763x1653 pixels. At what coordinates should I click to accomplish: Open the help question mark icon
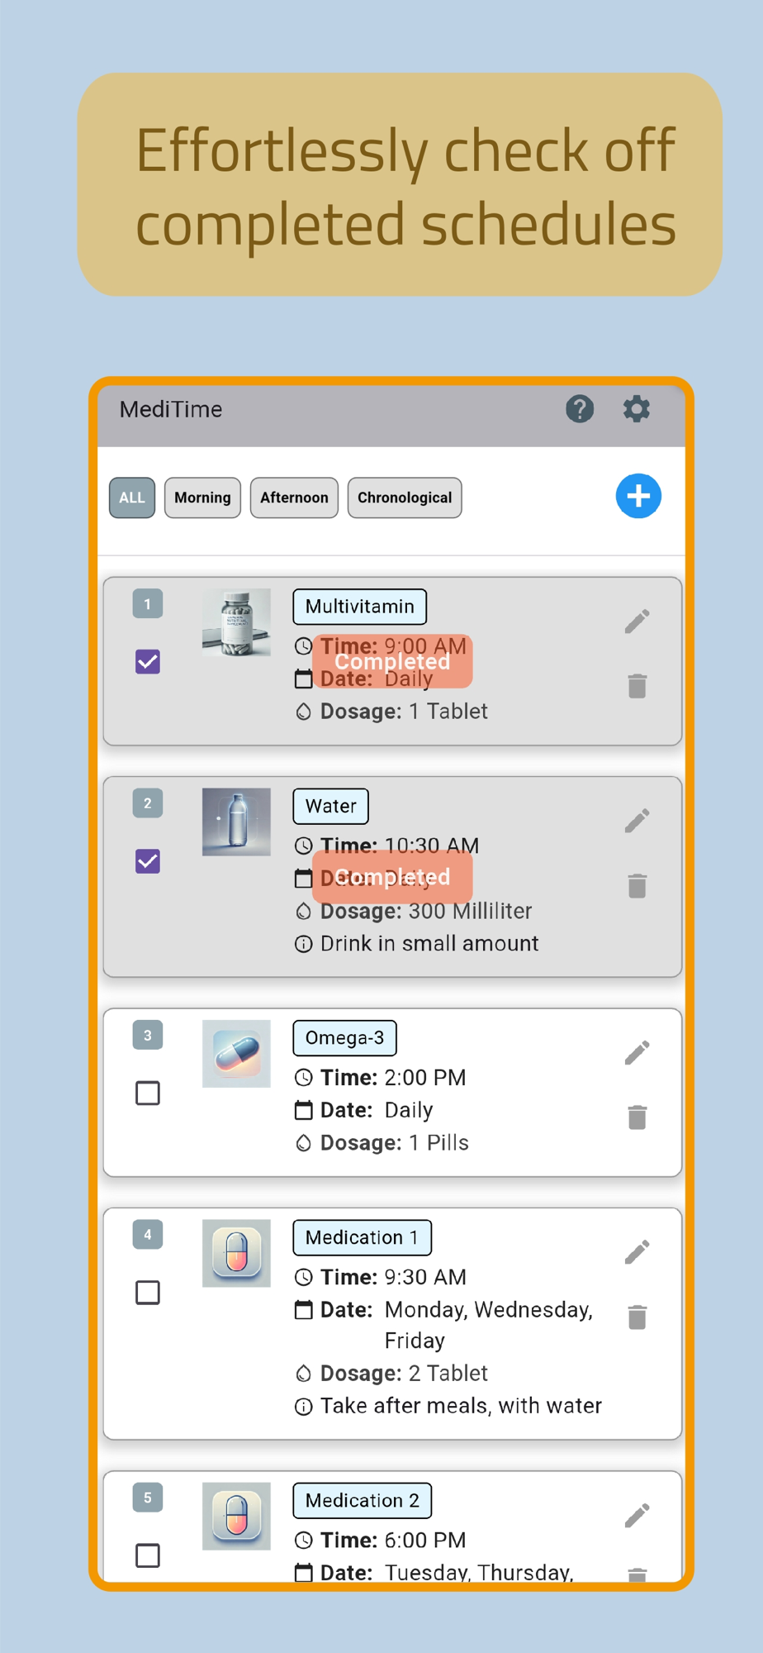[x=580, y=409]
